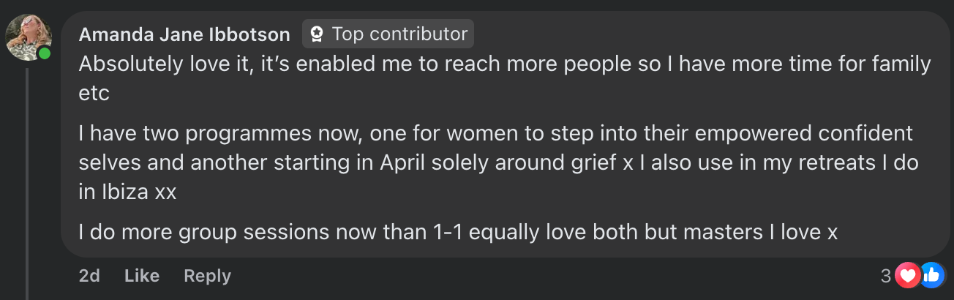Click the green online status dot
Screen dimensions: 954x300
(x=45, y=54)
